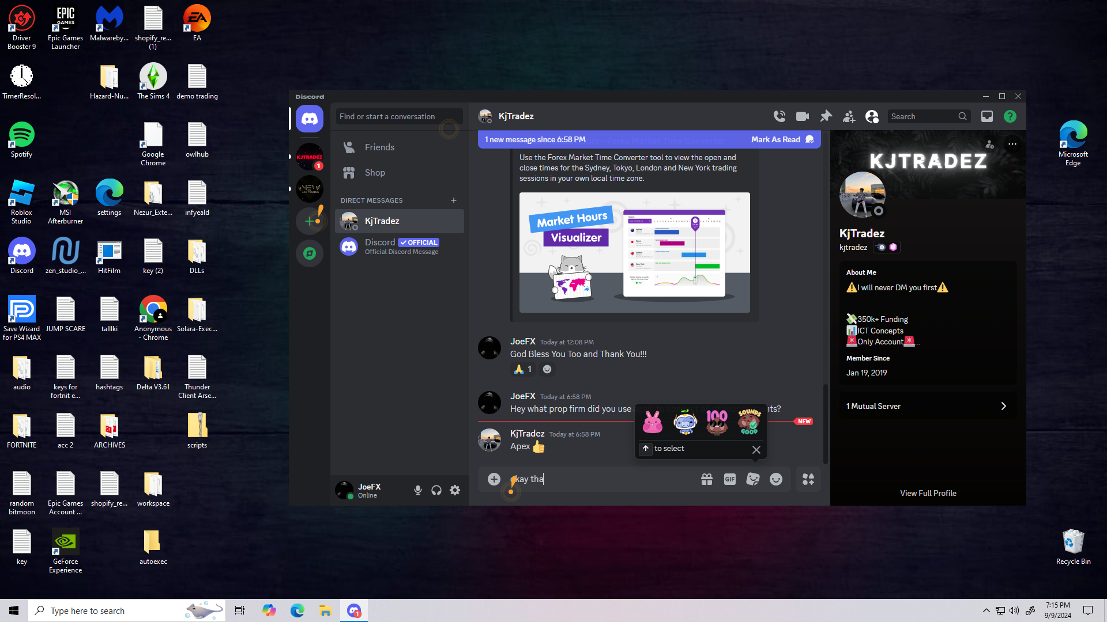This screenshot has height=622, width=1107.
Task: Toggle headphone deafen
Action: pos(436,490)
